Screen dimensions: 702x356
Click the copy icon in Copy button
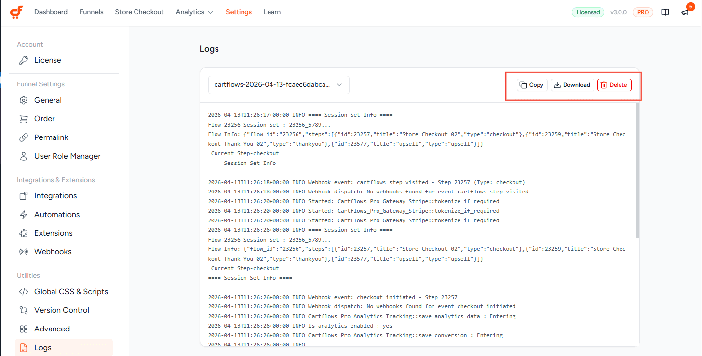523,85
